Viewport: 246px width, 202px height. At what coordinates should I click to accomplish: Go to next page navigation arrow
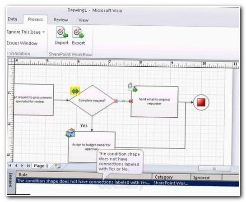pos(22,165)
